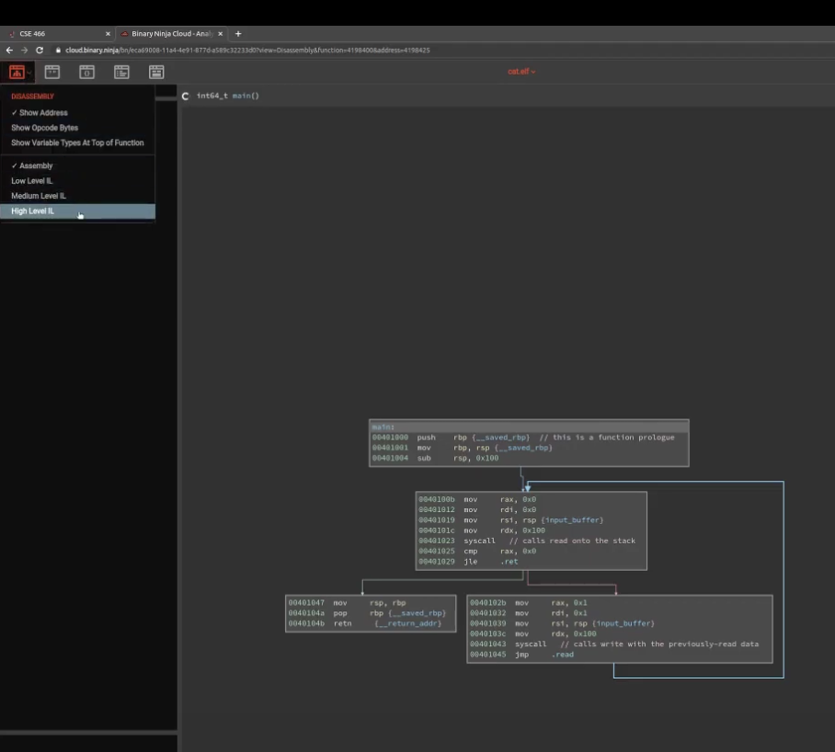
Task: Click the graph view icon in toolbar
Action: click(16, 72)
